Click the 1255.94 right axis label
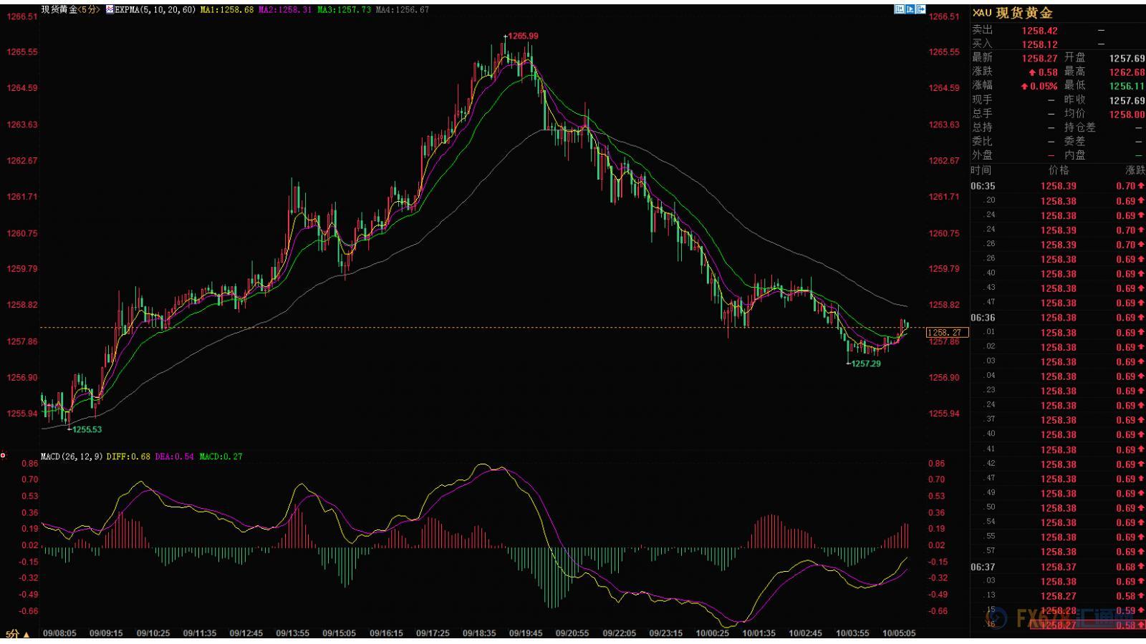This screenshot has width=1146, height=644. [x=944, y=414]
